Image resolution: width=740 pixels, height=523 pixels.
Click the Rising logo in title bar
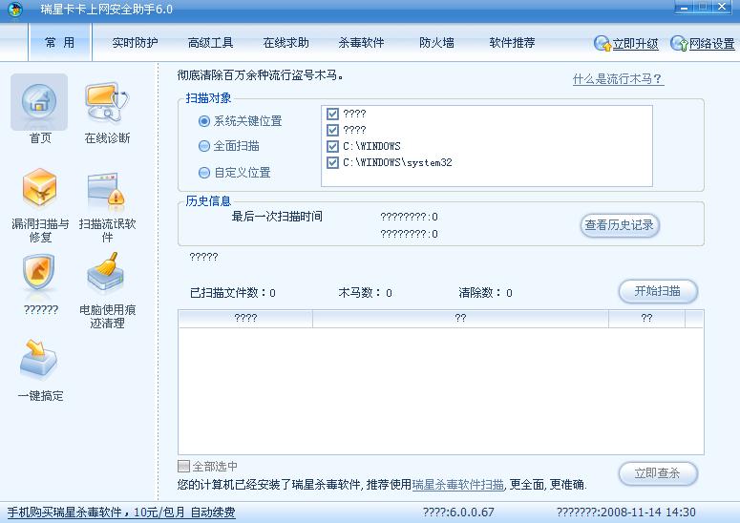[x=15, y=10]
